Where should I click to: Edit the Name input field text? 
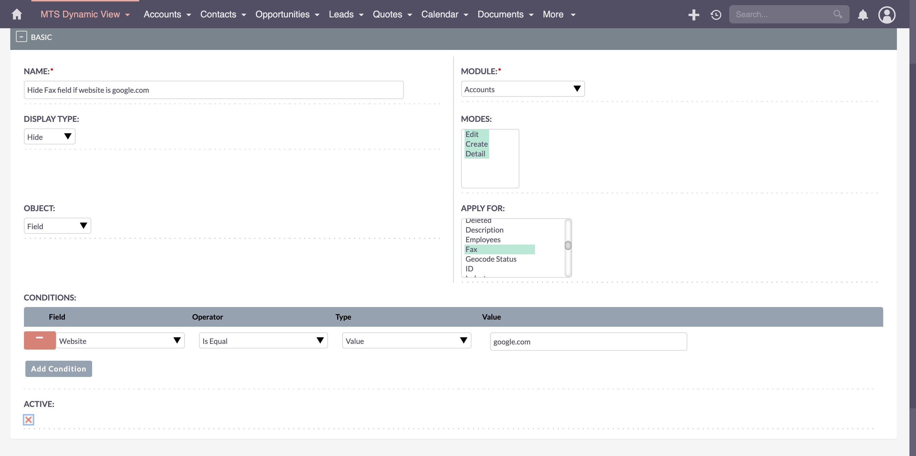(x=213, y=89)
